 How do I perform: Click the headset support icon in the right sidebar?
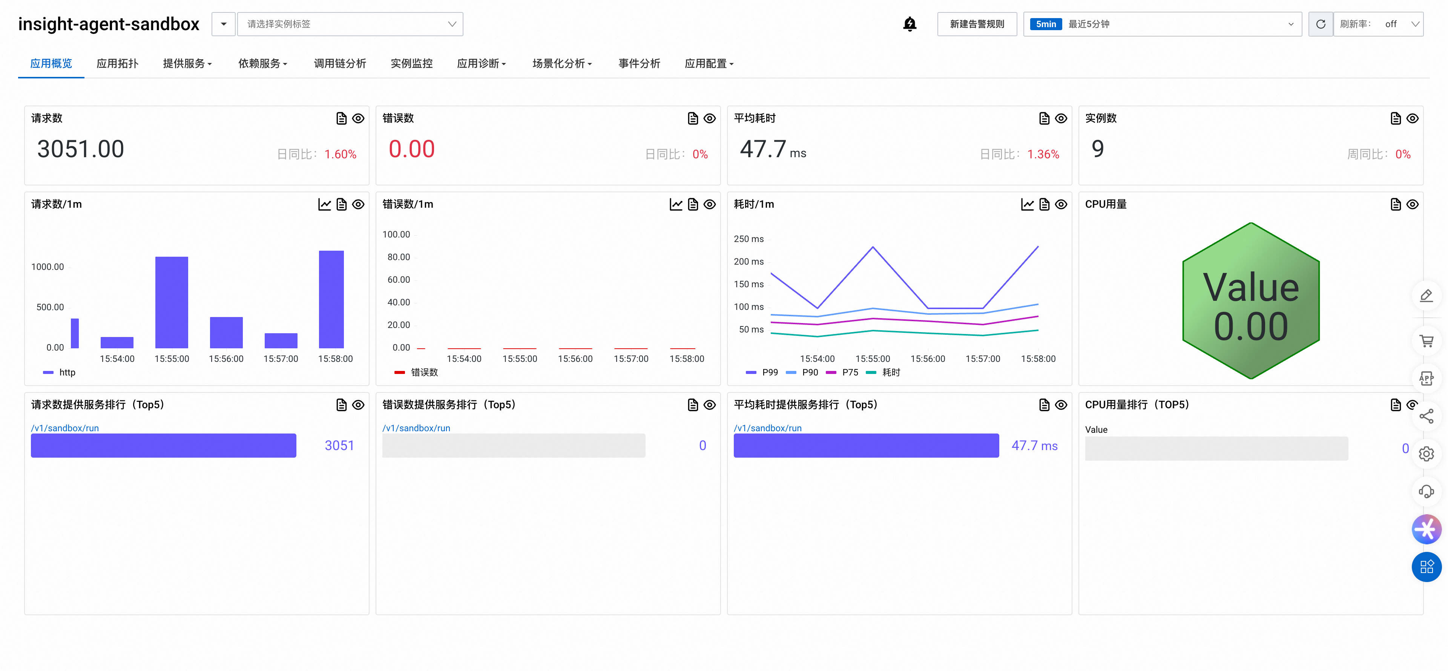pyautogui.click(x=1425, y=492)
